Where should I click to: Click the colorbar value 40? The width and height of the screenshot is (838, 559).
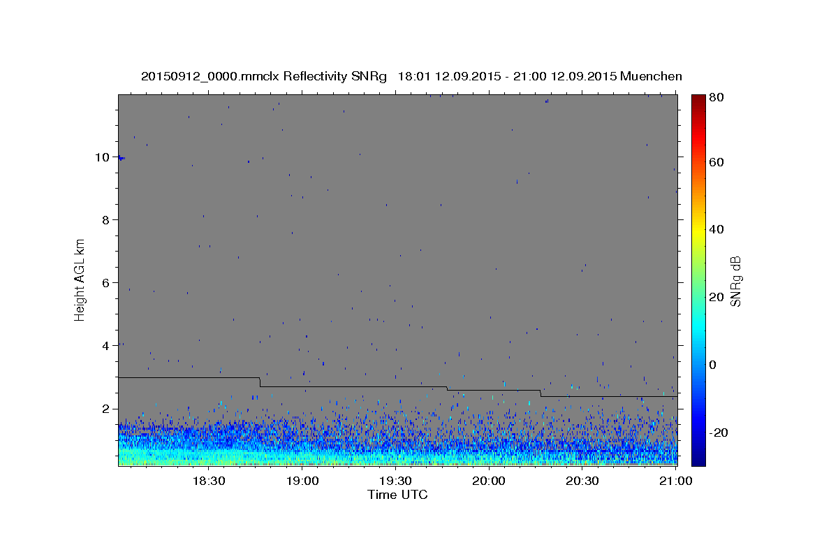click(716, 229)
